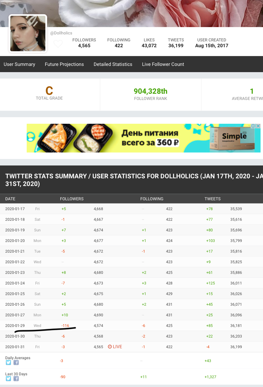Select the 2020-01-23 date cell

(15, 272)
